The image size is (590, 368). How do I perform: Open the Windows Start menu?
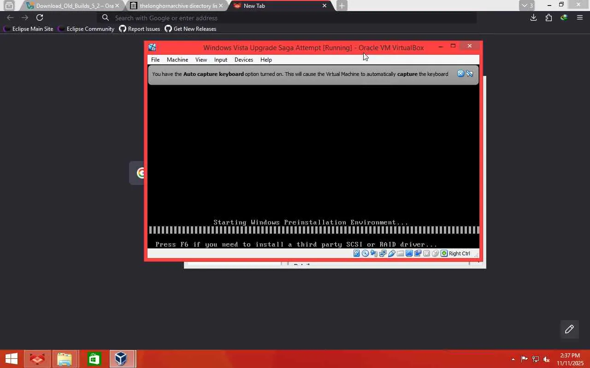point(12,359)
